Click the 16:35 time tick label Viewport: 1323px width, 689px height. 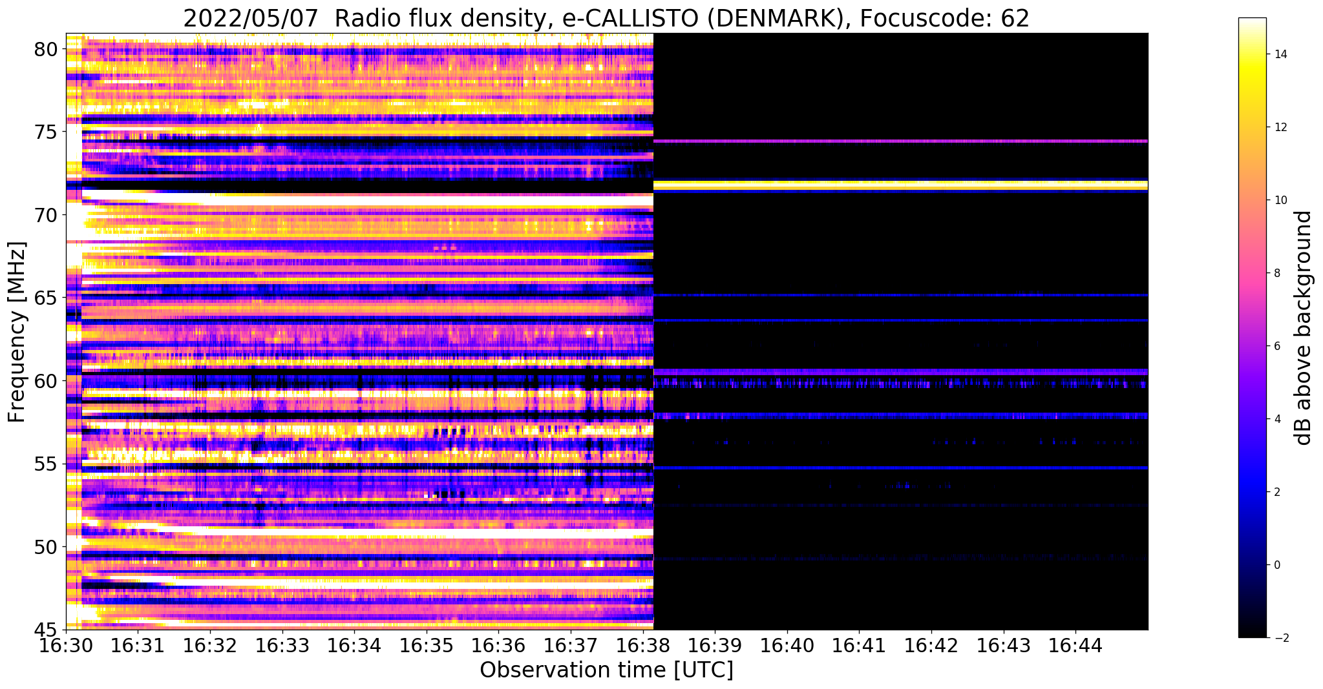point(427,646)
